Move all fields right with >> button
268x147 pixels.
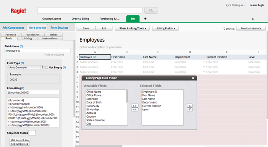134,106
